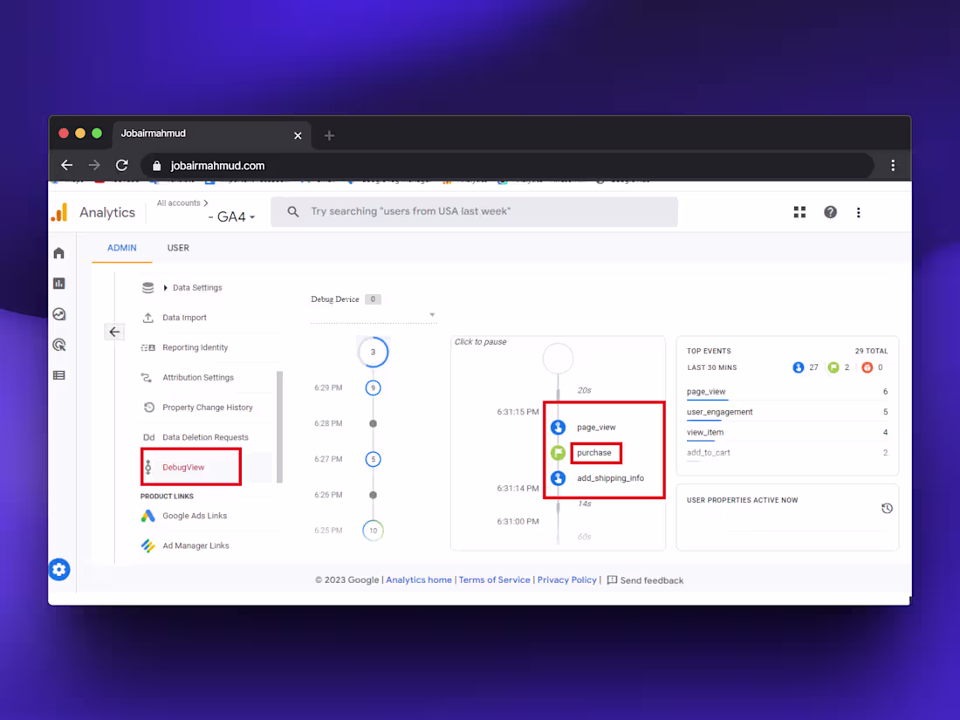
Task: Open the Analytics home footer link
Action: [x=419, y=579]
